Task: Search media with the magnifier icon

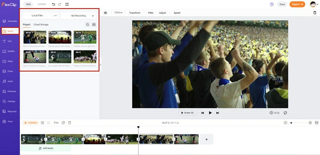Action: click(87, 25)
